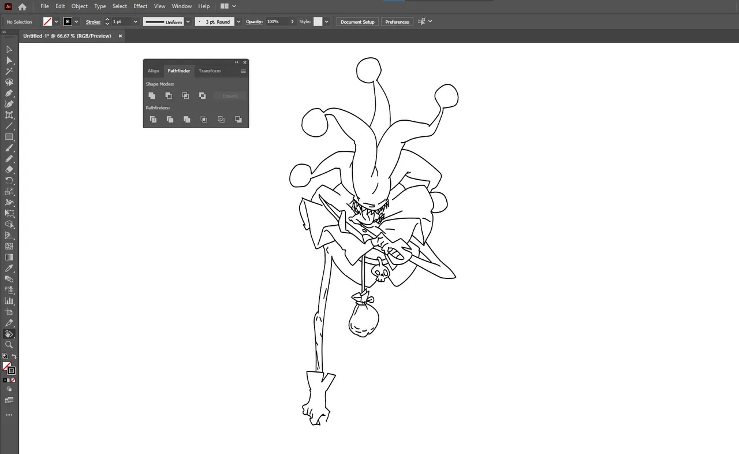Open the File menu
Image resolution: width=739 pixels, height=454 pixels.
point(44,6)
